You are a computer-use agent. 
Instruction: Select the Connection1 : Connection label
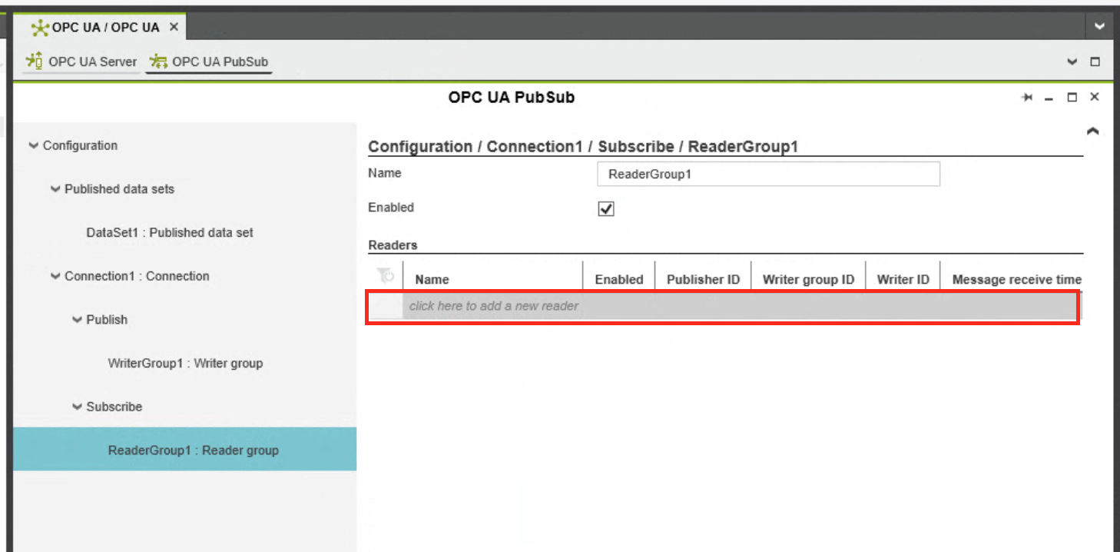click(x=137, y=276)
